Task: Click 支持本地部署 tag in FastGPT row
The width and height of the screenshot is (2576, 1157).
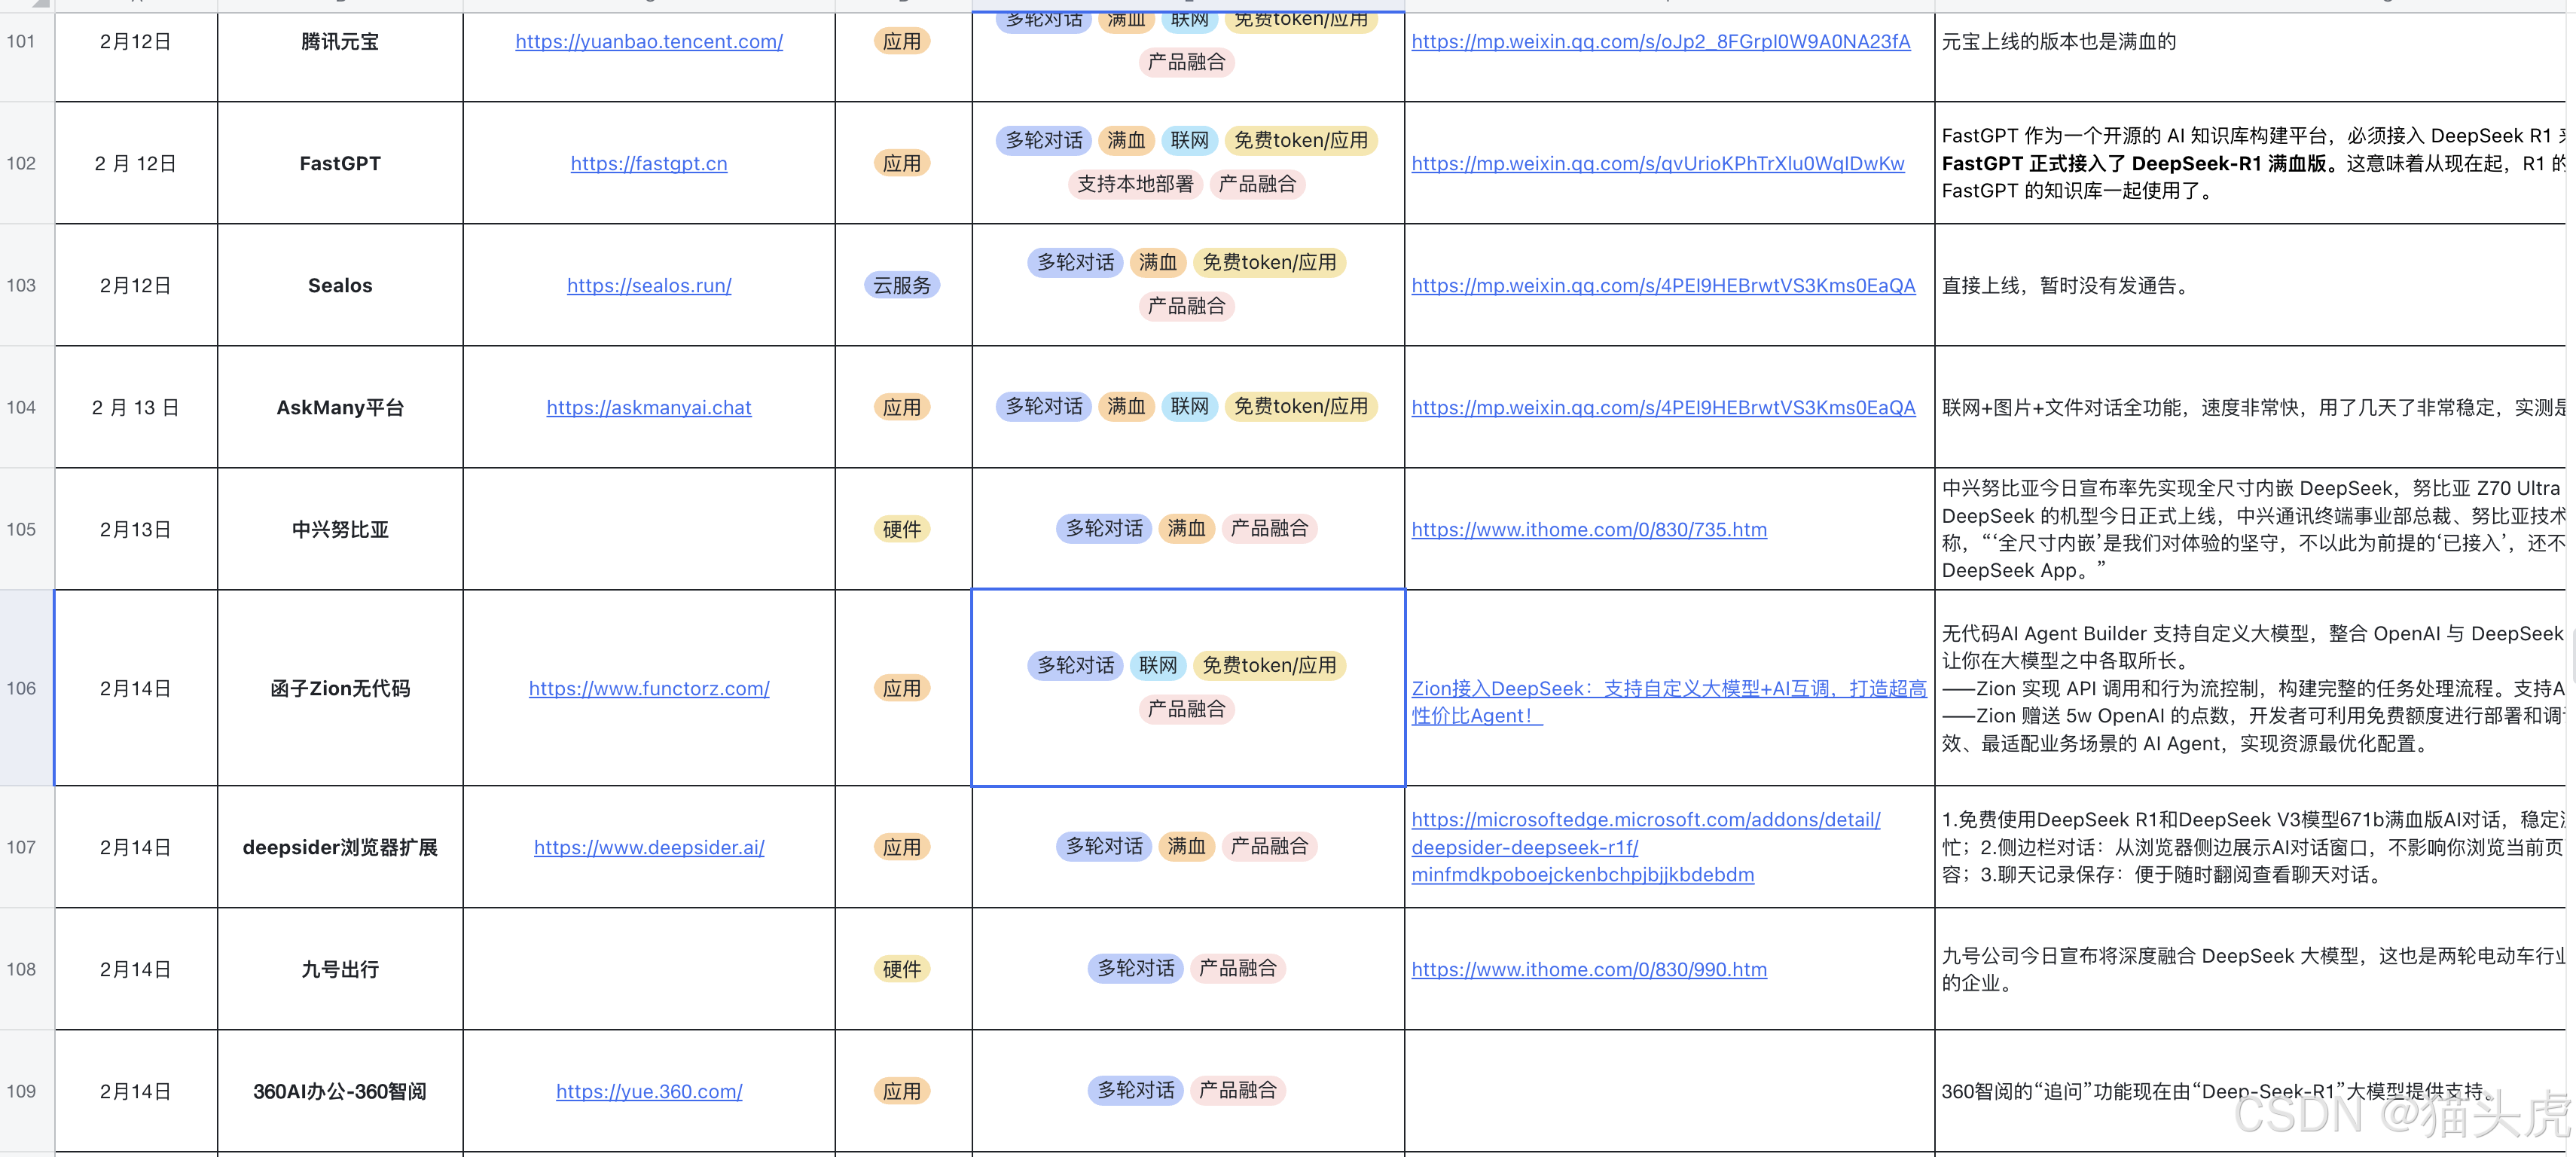Action: pyautogui.click(x=1135, y=185)
